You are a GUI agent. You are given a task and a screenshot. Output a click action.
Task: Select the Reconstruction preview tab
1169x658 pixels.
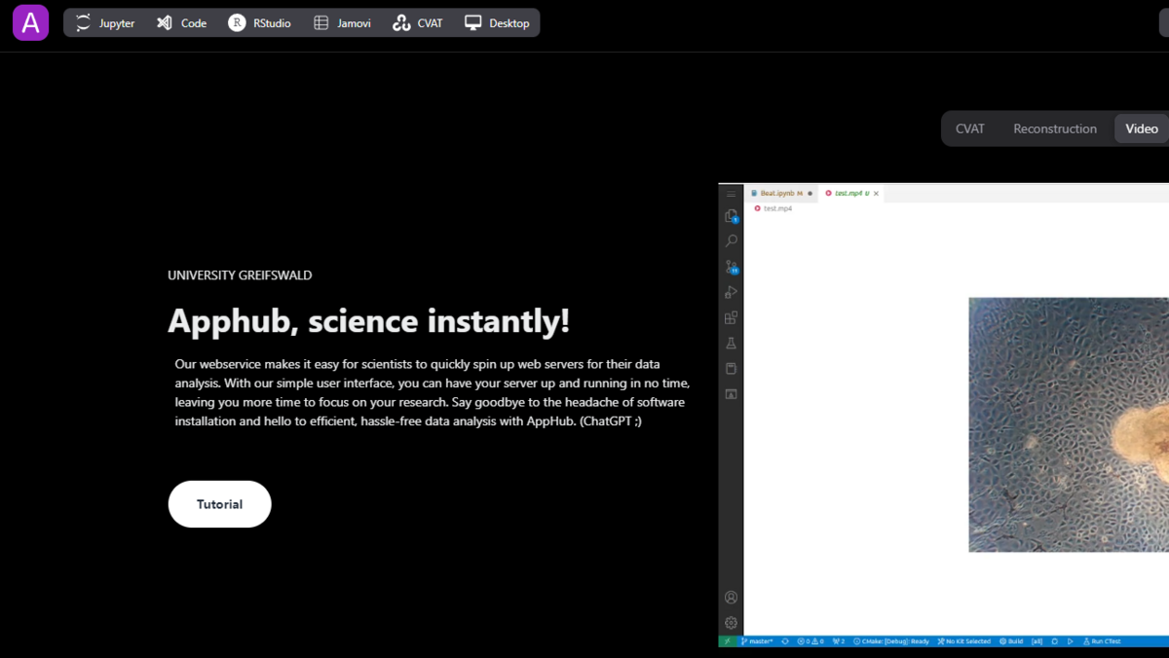(x=1054, y=128)
